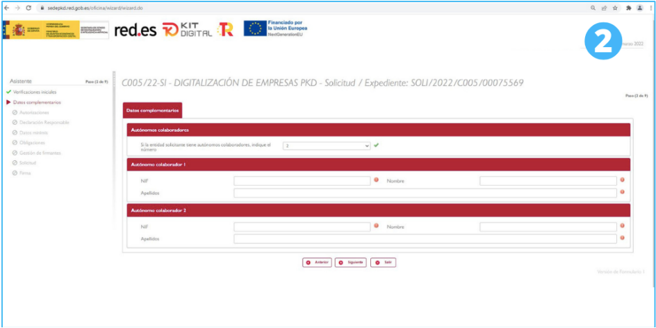Open the browser profile avatar icon
The image size is (656, 328).
tap(640, 8)
